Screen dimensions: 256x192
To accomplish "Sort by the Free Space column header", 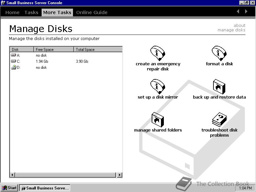I will pos(54,50).
